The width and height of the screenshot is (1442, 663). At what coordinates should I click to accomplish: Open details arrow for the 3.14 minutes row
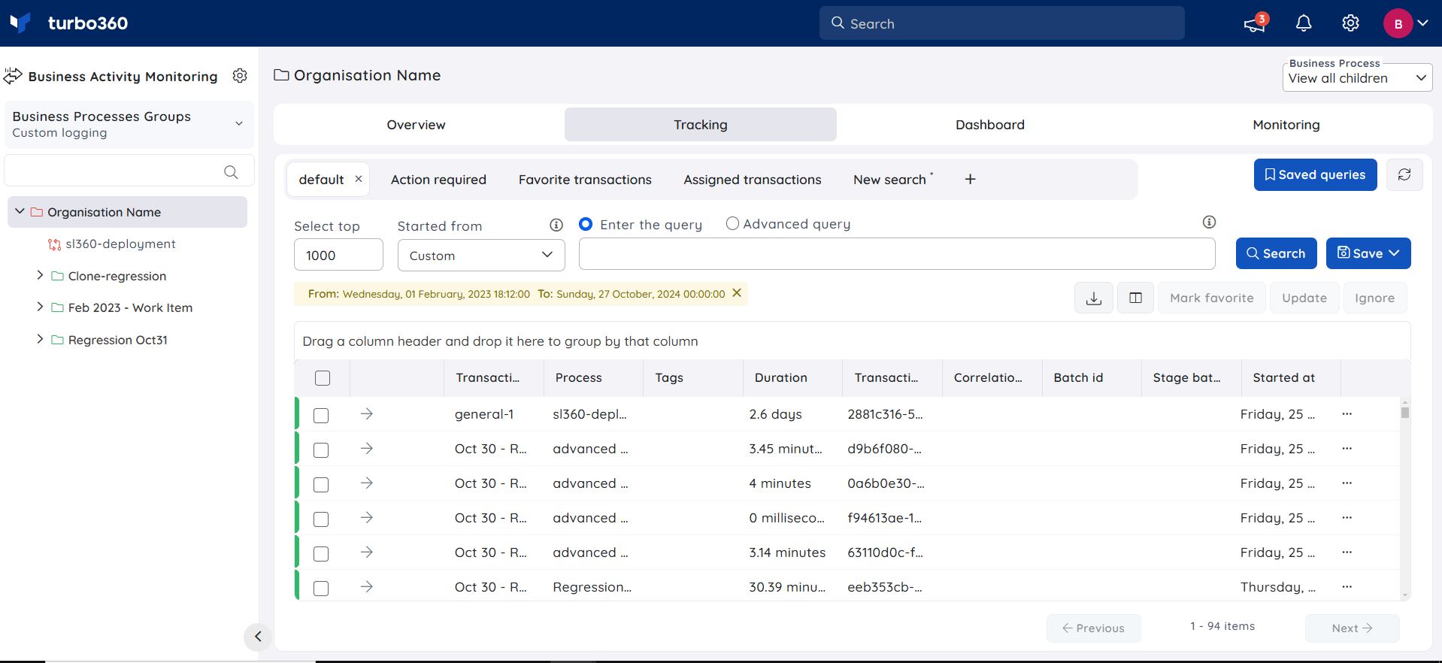pos(366,552)
